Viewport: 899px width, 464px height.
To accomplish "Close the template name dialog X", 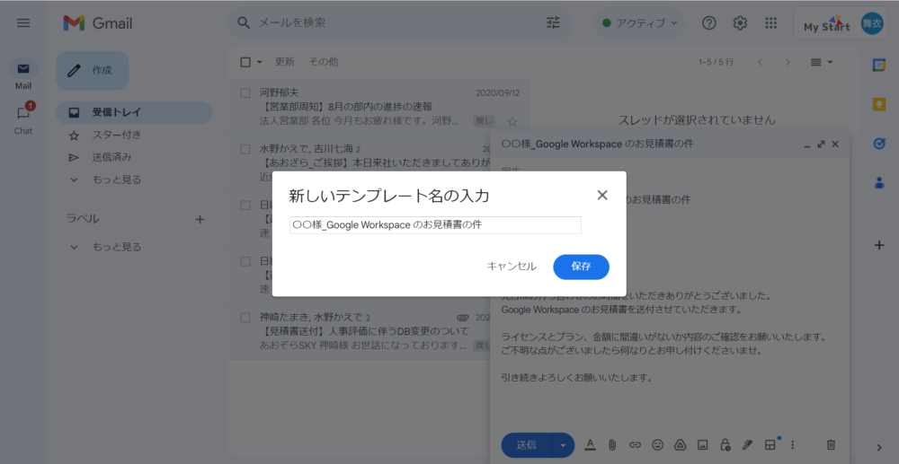I will coord(602,195).
